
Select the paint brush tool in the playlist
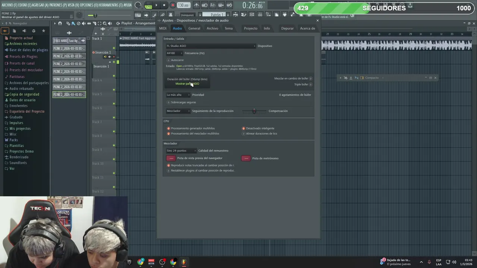click(x=73, y=23)
